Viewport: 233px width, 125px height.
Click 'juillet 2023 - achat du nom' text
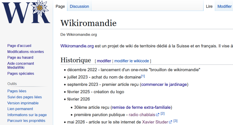click(104, 77)
